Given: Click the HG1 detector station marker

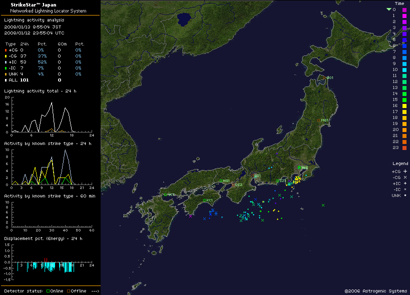Looking at the screenshot, I should 221,181.
